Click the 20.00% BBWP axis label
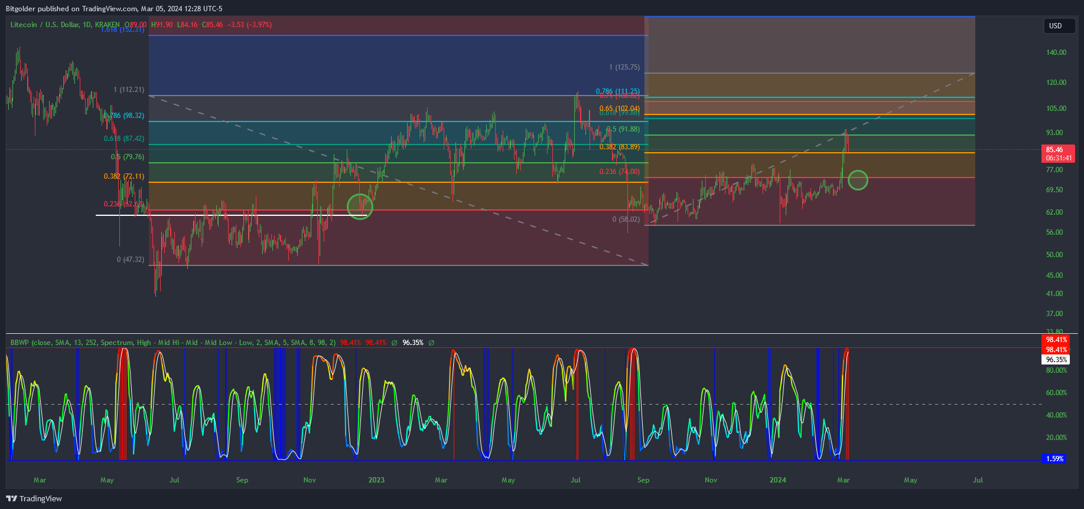 [x=1056, y=438]
